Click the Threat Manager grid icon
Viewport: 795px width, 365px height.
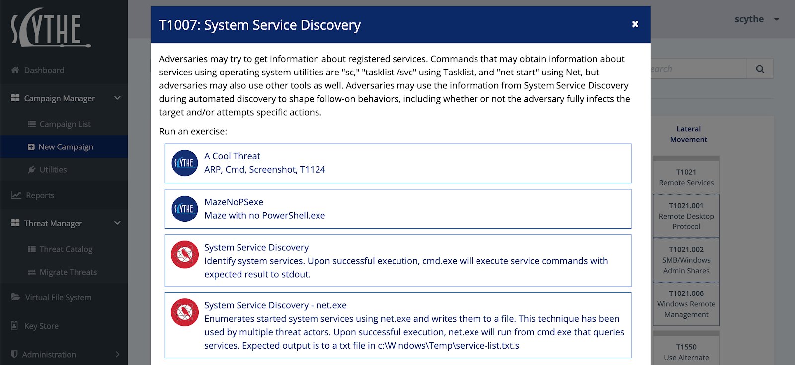tap(15, 223)
